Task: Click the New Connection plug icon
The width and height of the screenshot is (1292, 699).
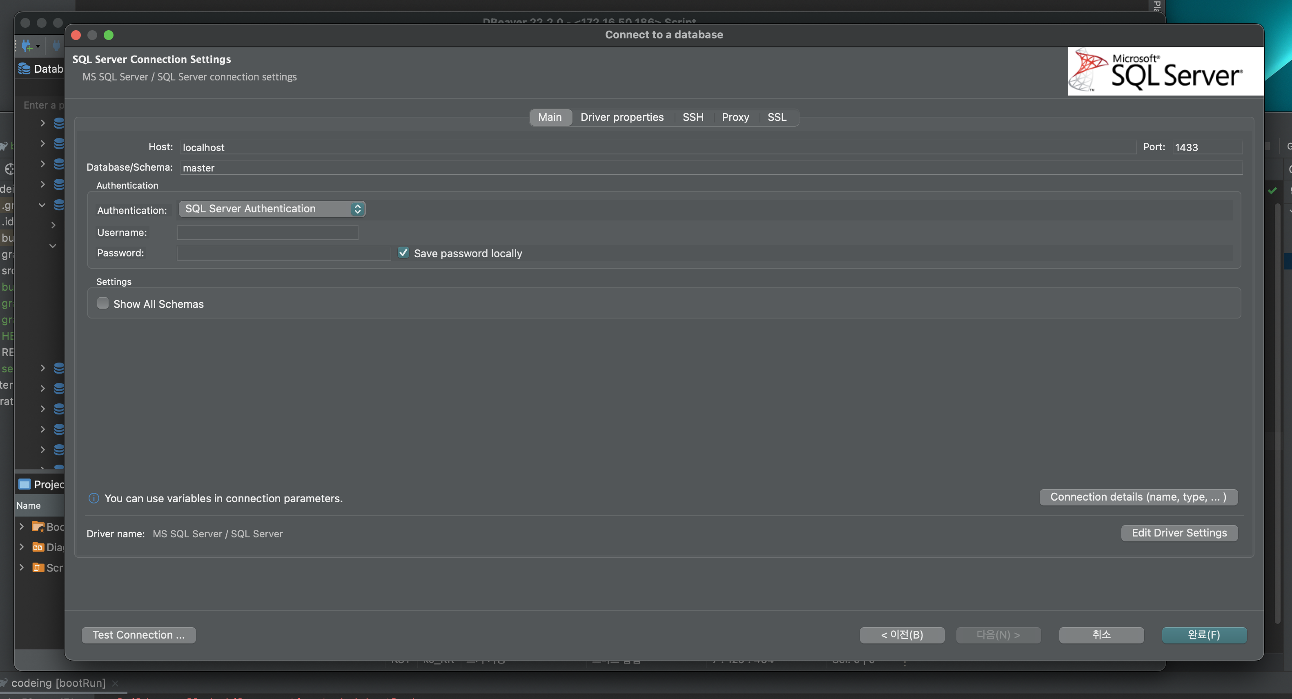Action: (x=27, y=46)
